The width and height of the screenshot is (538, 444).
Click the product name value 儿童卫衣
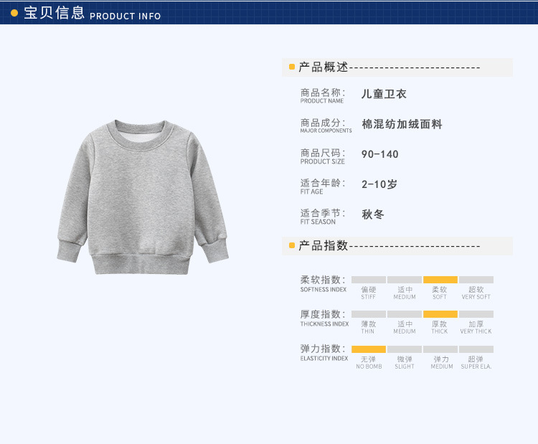384,94
